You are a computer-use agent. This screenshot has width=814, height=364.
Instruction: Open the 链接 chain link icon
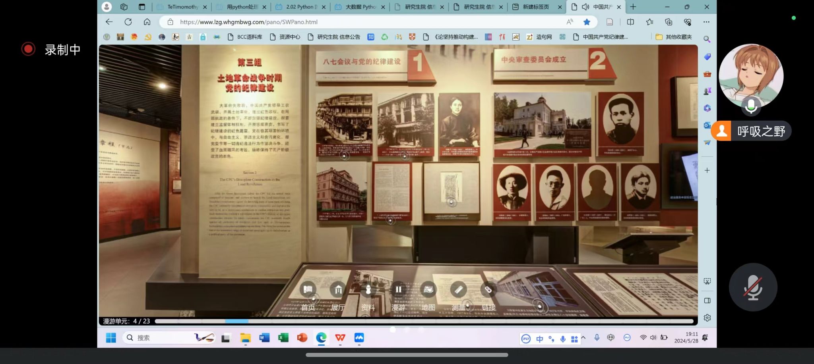pyautogui.click(x=488, y=290)
